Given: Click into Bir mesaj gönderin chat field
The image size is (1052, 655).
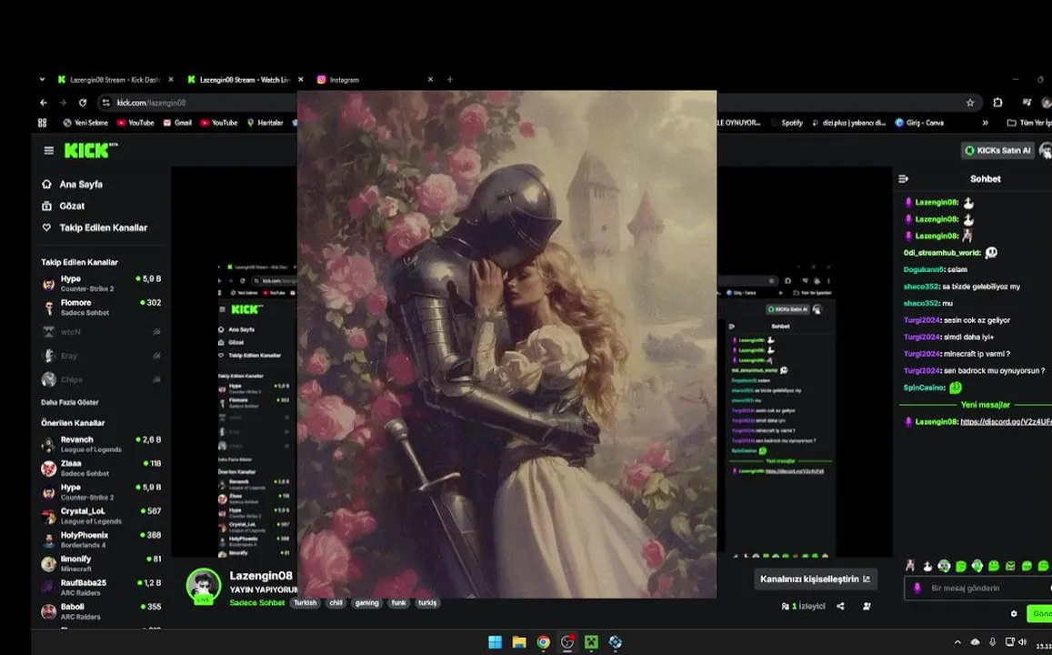Looking at the screenshot, I should pos(979,588).
